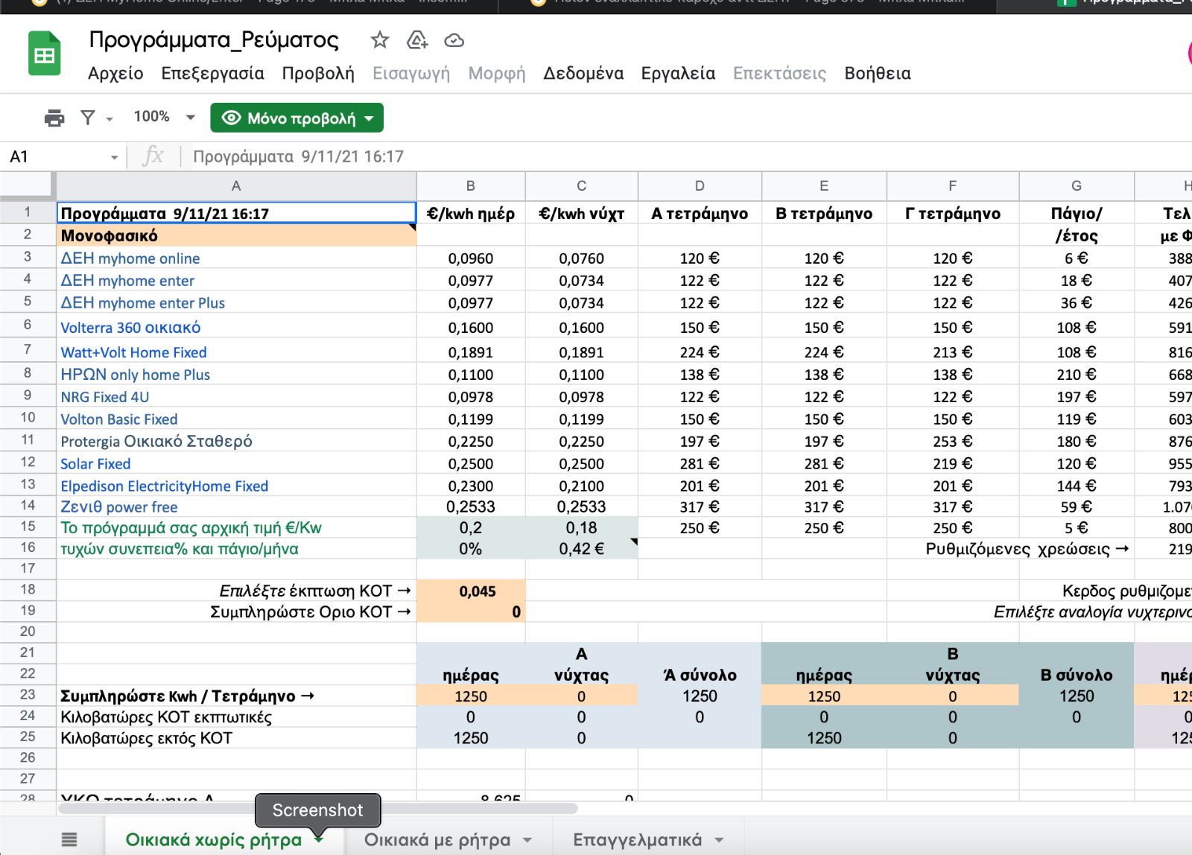Select the Α τετράμηνο header cell

pos(700,214)
